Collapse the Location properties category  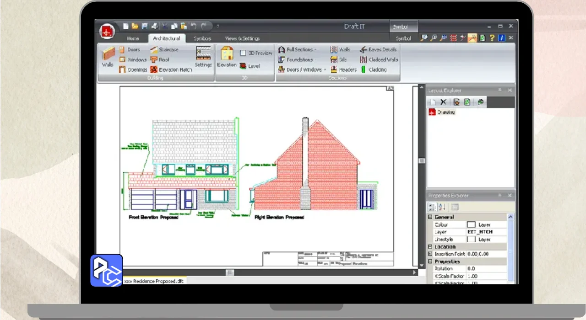[430, 246]
